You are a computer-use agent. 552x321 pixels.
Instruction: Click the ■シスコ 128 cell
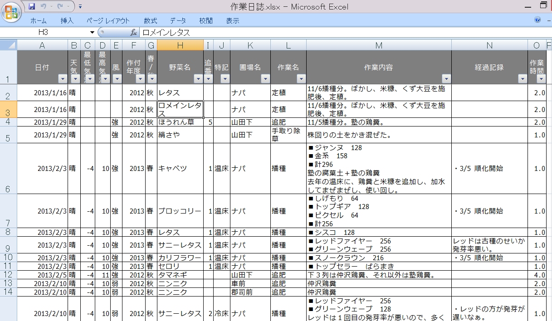379,233
